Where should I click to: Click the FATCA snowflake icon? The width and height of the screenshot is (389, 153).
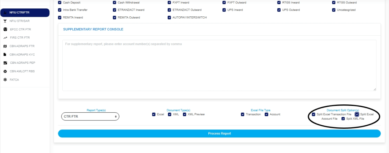5,79
